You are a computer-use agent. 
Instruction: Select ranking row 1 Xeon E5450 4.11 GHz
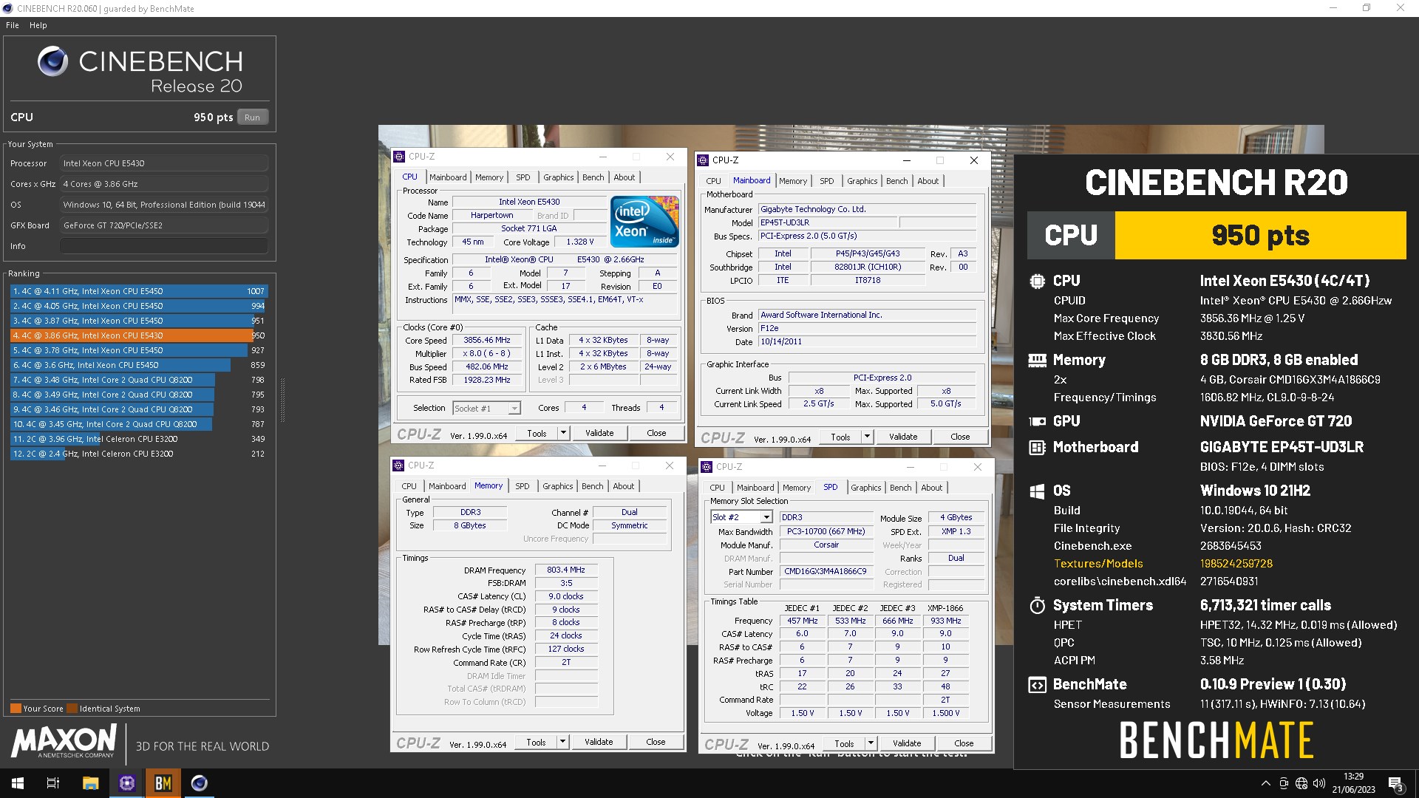click(138, 291)
